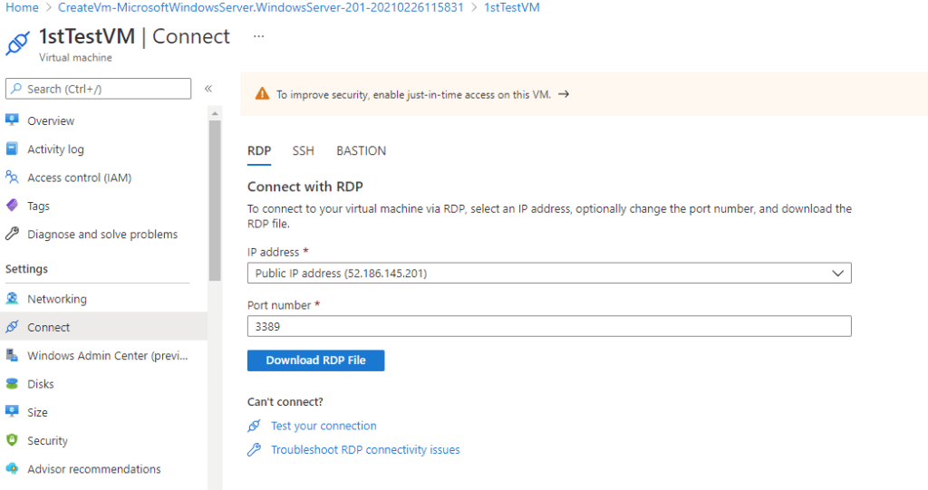Click the green Security shield icon

pos(12,440)
